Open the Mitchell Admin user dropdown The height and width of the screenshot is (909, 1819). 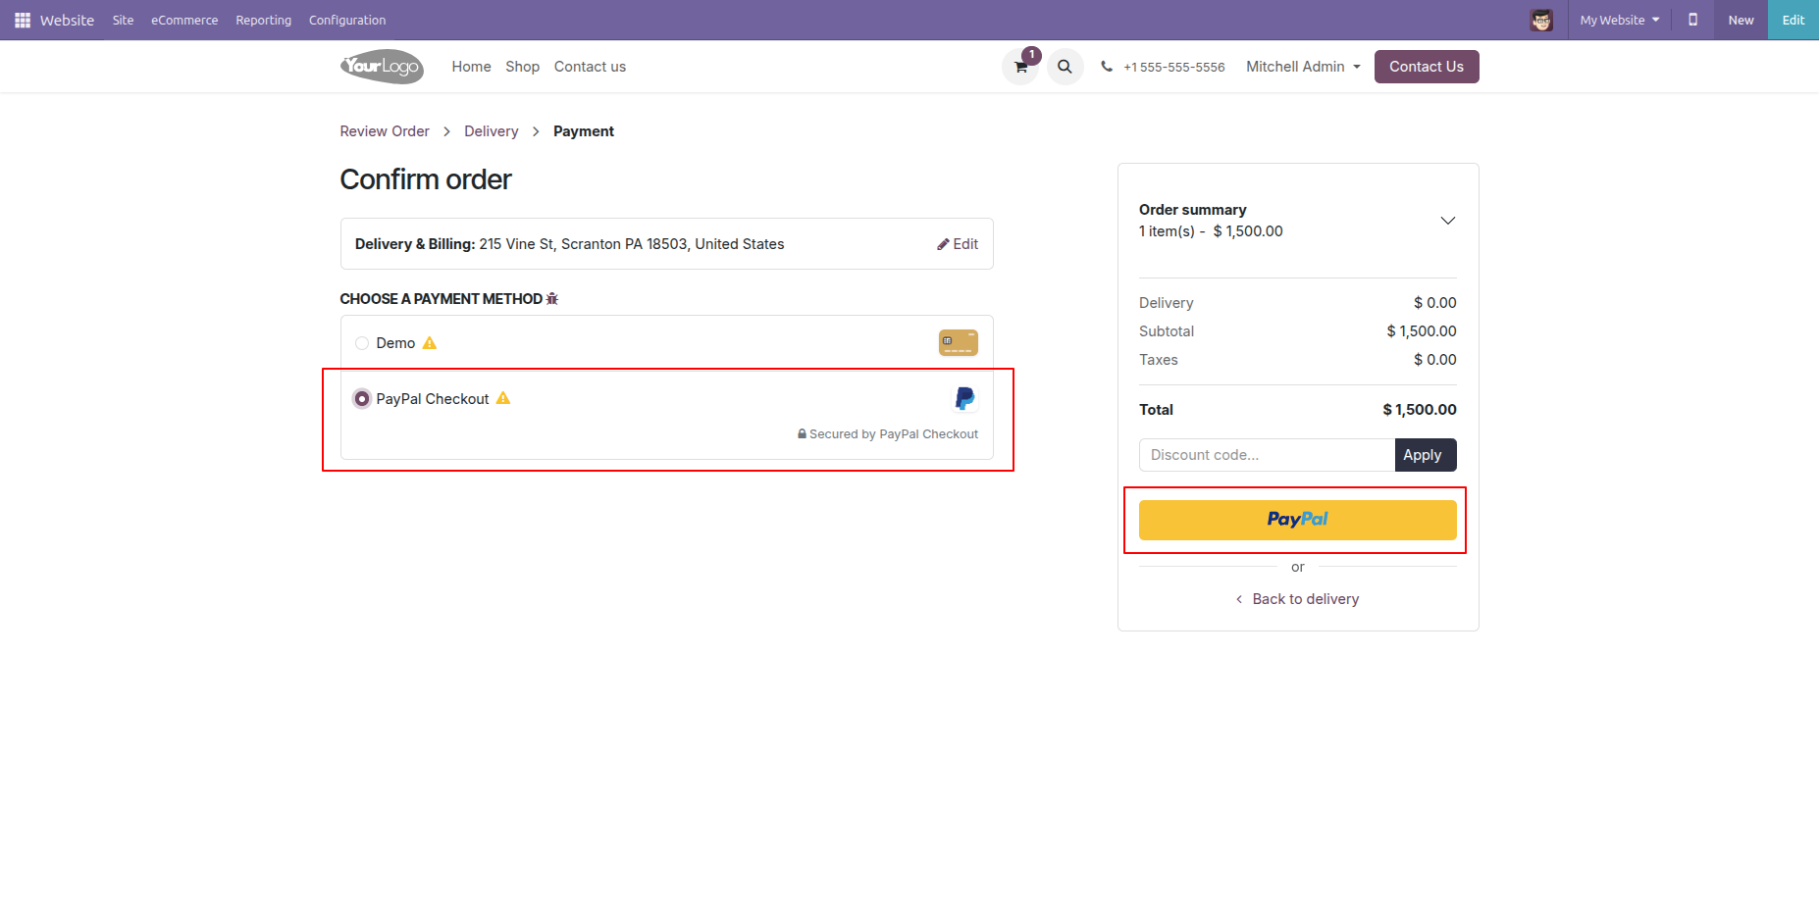click(x=1303, y=67)
